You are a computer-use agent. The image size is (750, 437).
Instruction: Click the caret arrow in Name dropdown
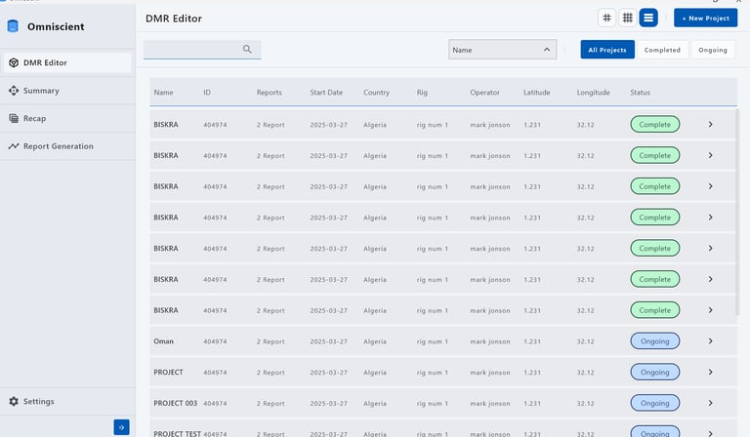547,50
